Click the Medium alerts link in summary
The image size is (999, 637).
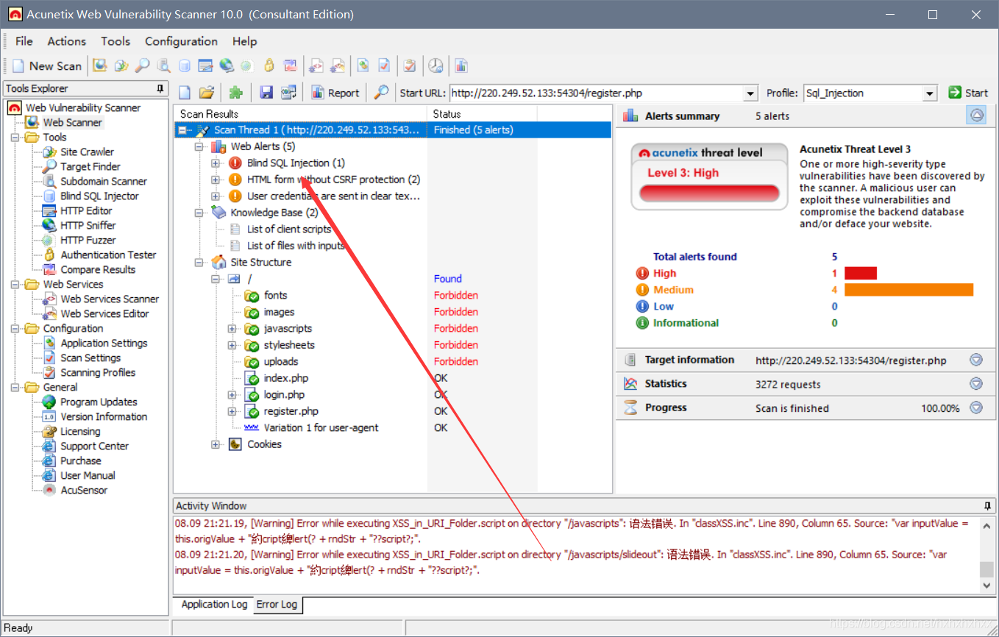pyautogui.click(x=673, y=290)
